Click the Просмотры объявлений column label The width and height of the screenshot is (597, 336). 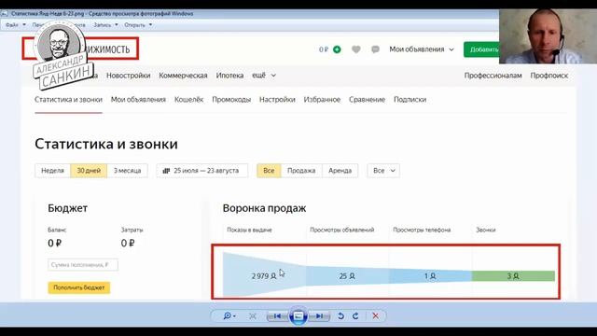(342, 230)
